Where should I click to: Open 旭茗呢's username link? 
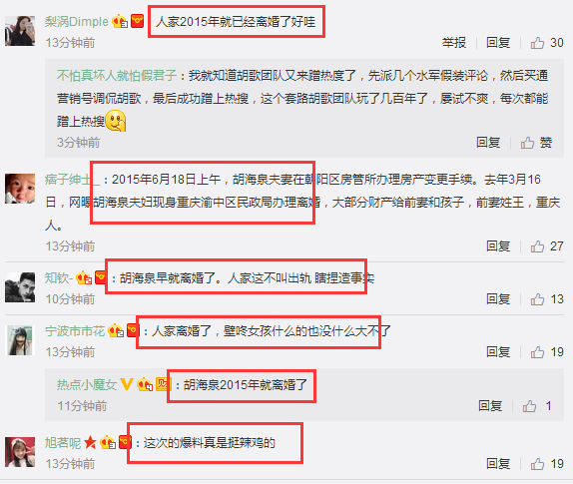click(63, 443)
